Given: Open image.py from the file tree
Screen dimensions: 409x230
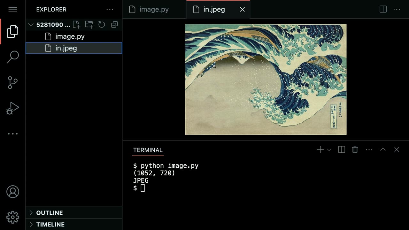Looking at the screenshot, I should 74,36.
